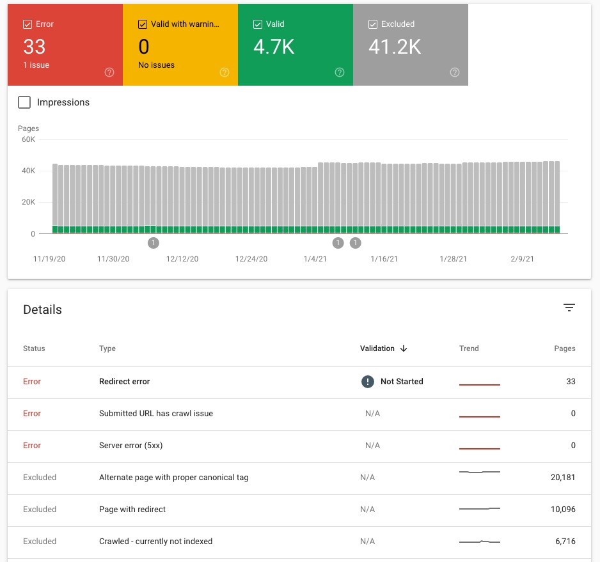
Task: Click Page with redirect trend sparkline
Action: coord(480,508)
